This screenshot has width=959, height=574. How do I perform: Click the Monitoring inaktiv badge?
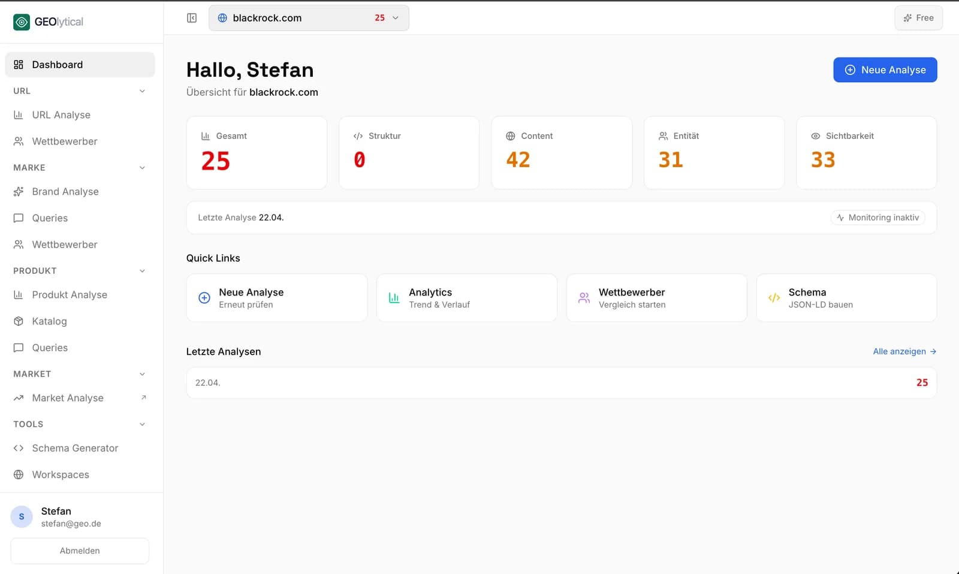[877, 217]
